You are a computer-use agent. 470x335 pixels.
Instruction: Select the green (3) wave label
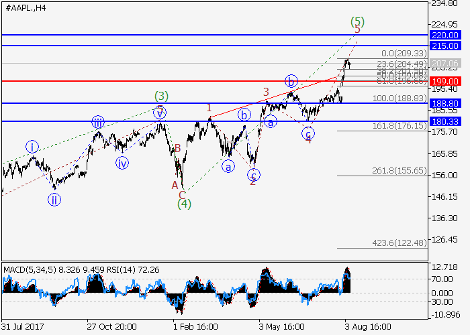[x=161, y=96]
